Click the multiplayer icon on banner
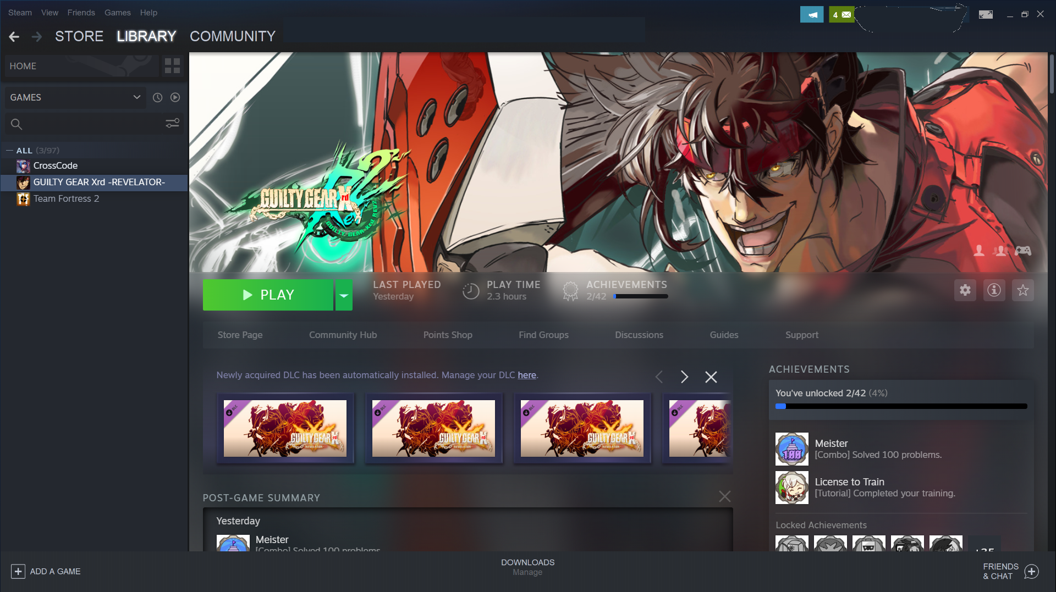Viewport: 1056px width, 592px height. tap(1000, 251)
